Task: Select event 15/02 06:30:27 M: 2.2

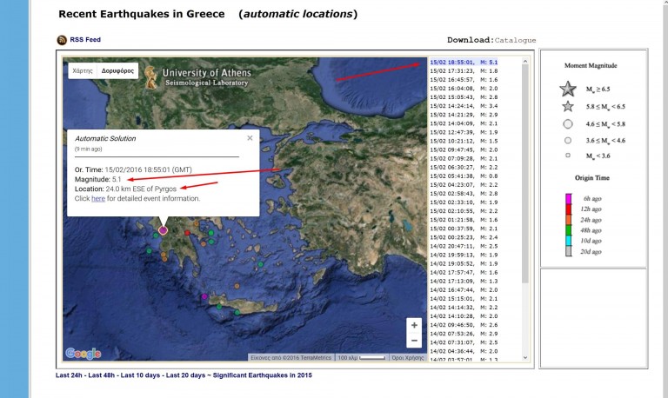Action: (x=464, y=168)
